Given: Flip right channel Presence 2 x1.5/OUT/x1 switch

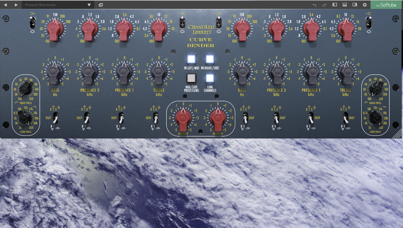Looking at the screenshot, I should [x=276, y=118].
